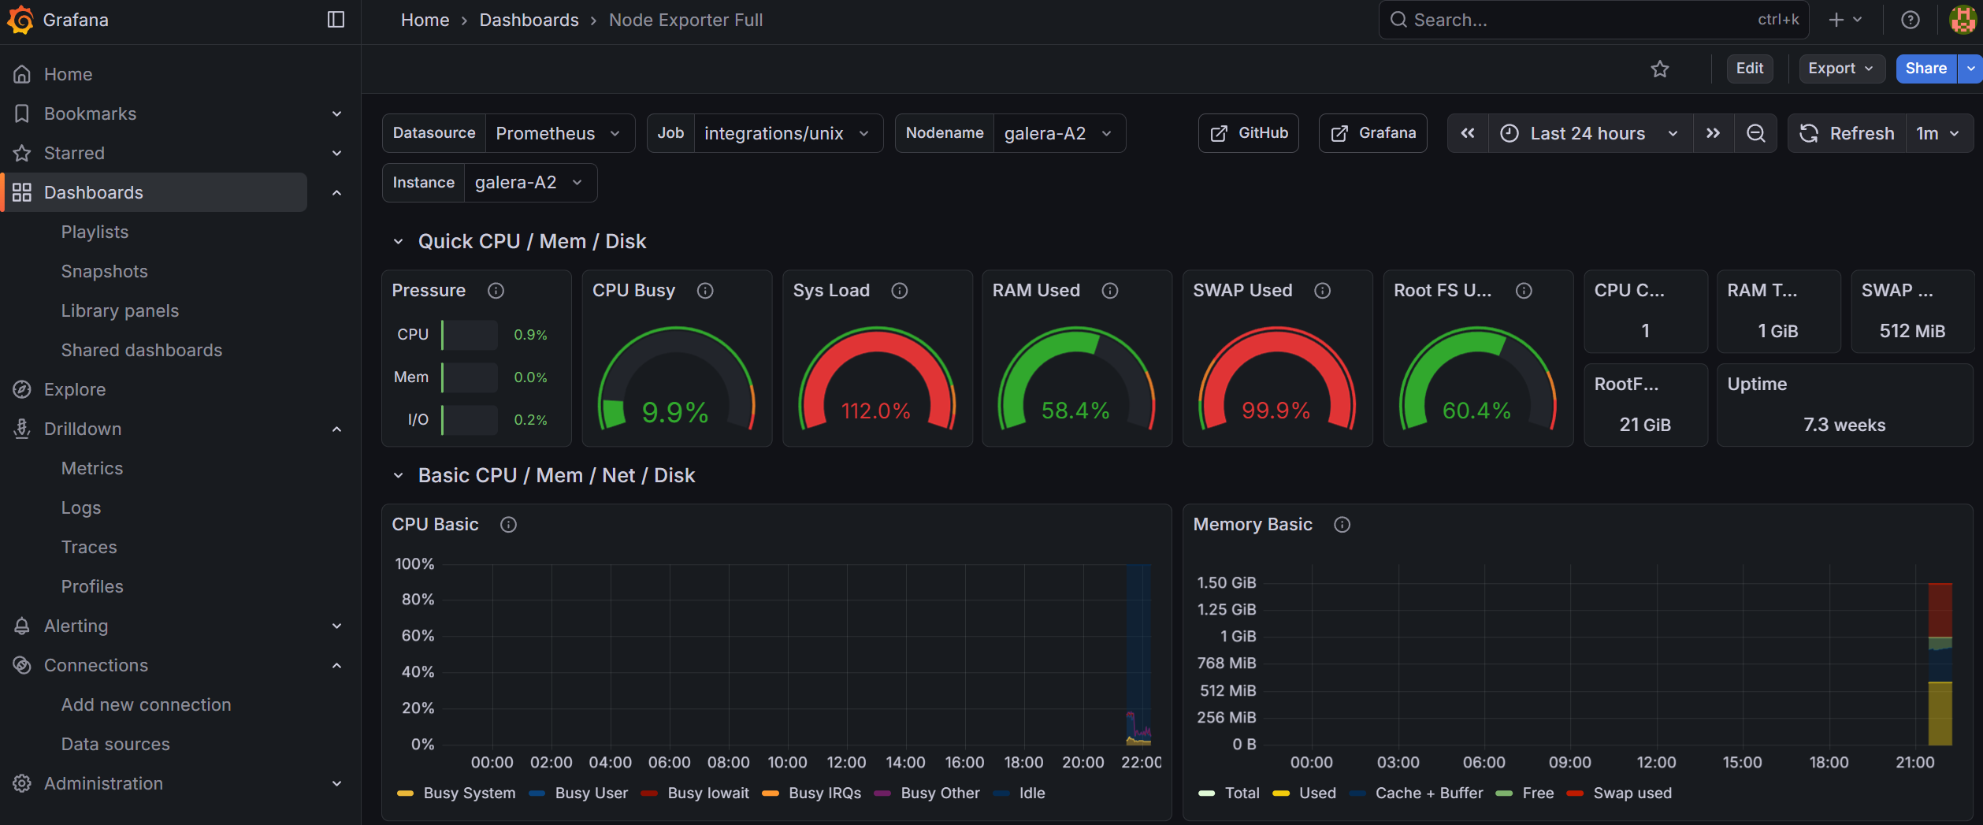The height and width of the screenshot is (825, 1983).
Task: Open the Nodename galera-A2 dropdown
Action: (1057, 133)
